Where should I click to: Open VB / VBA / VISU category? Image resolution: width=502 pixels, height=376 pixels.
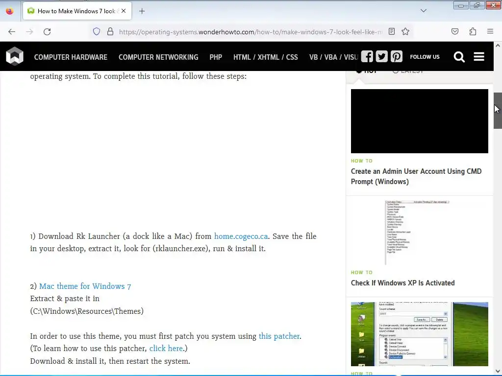pyautogui.click(x=333, y=57)
